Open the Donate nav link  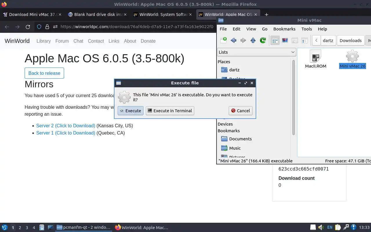pos(148,41)
